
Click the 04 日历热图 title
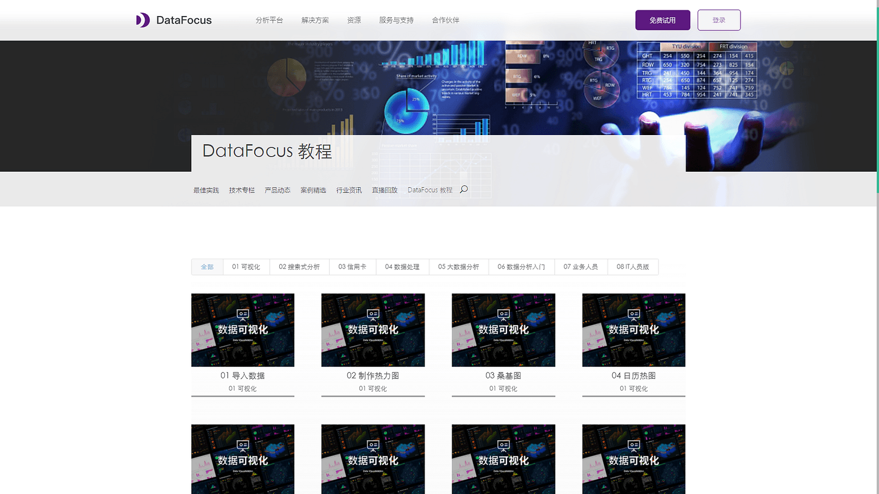633,376
